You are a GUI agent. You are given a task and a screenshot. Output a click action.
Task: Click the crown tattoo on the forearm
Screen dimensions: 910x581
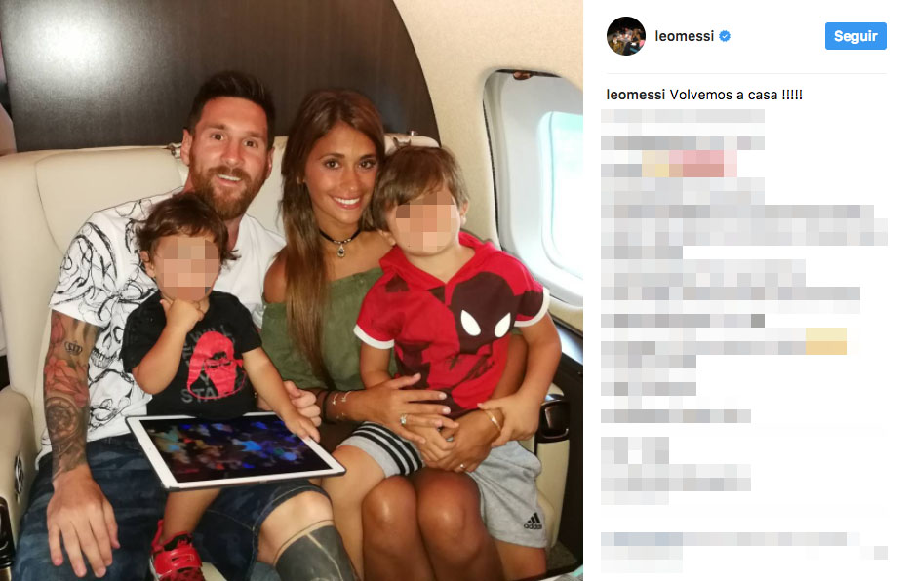click(x=73, y=348)
